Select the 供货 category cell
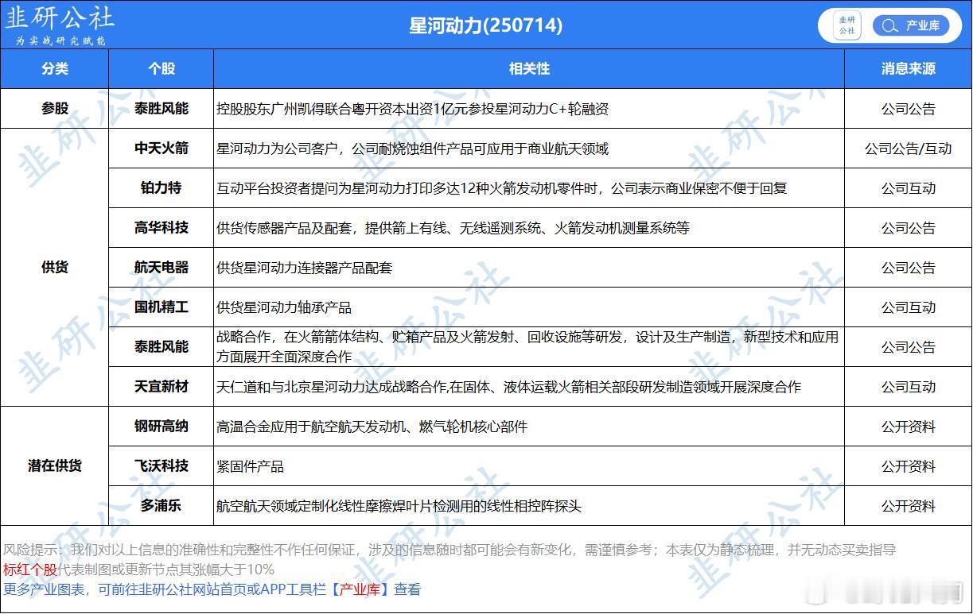The height and width of the screenshot is (614, 973). [x=55, y=268]
